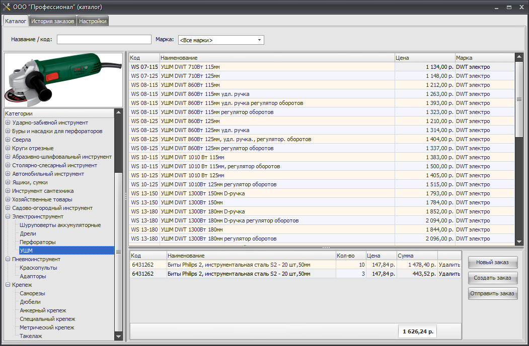Viewport: 529px width, 346px height.
Task: Expand Инструмент сантехника category
Action: click(x=8, y=191)
